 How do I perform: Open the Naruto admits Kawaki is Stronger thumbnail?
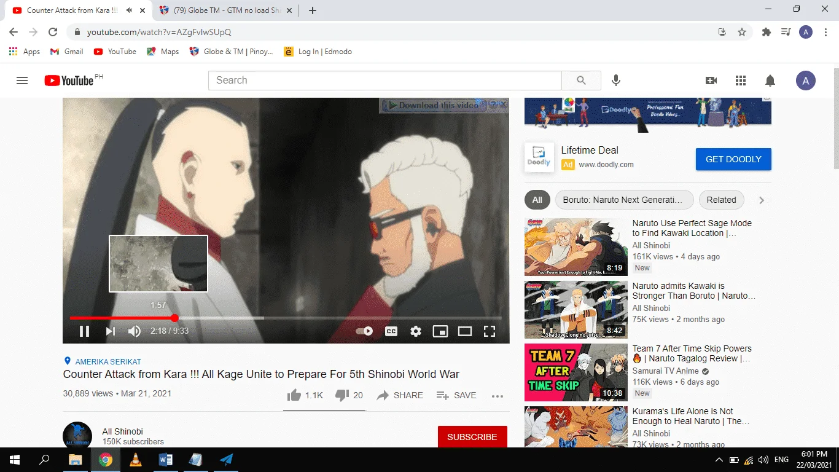click(576, 310)
